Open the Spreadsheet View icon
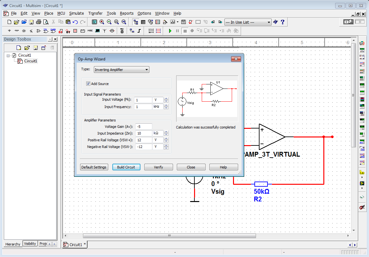 (x=143, y=22)
